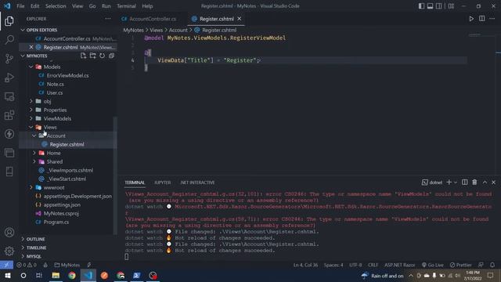Viewport: 501px width, 282px height.
Task: Change encoding via UTF-8
Action: pos(355,265)
